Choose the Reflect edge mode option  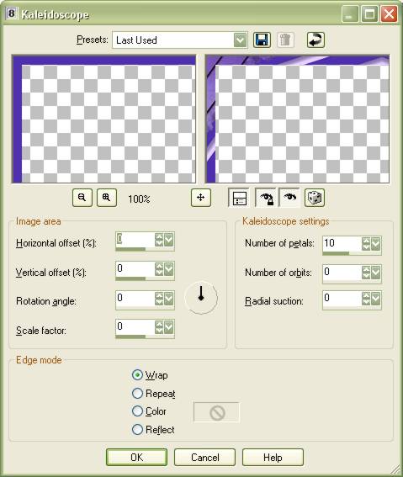pos(137,429)
